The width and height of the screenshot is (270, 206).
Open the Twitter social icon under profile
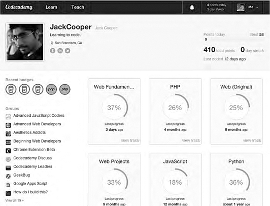pyautogui.click(x=68, y=51)
